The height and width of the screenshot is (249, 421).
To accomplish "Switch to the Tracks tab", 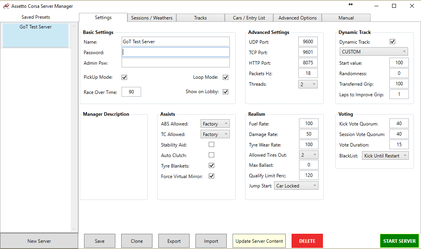I will coord(200,18).
